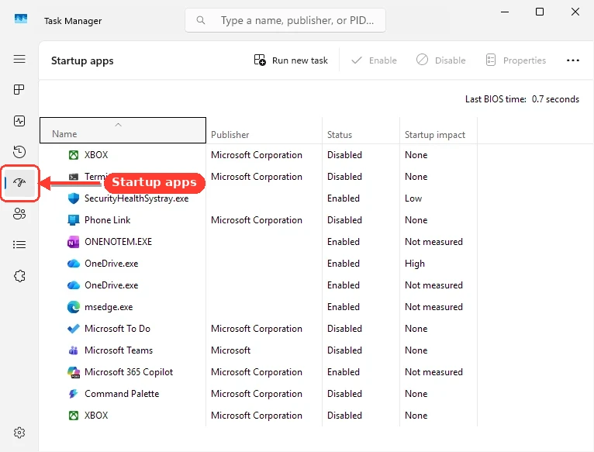
Task: Click the Terminal app icon
Action: tap(74, 177)
